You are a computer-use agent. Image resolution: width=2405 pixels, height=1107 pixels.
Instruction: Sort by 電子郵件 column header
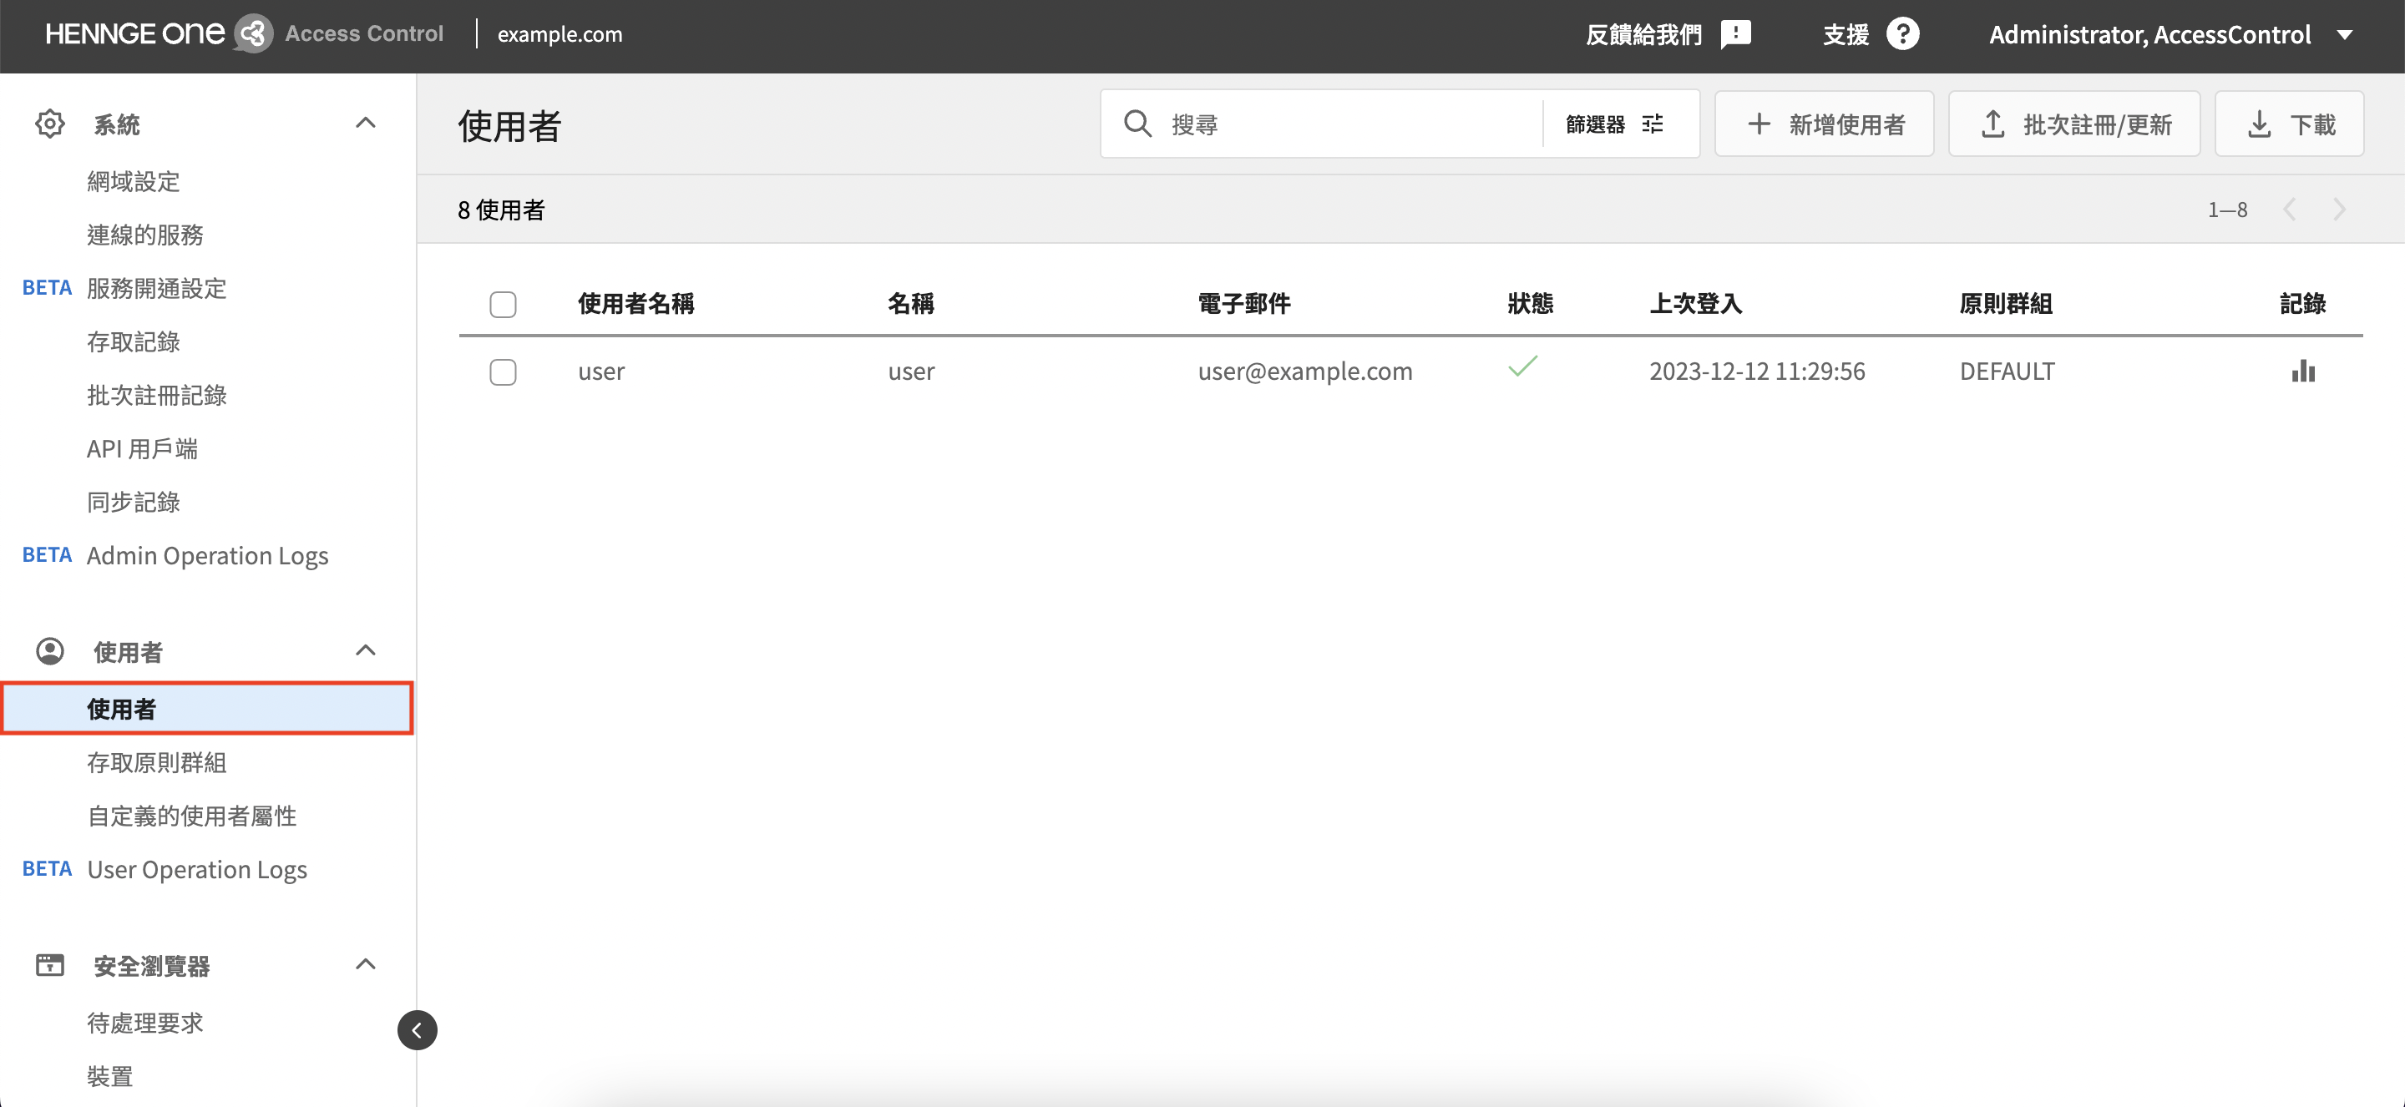pos(1243,303)
